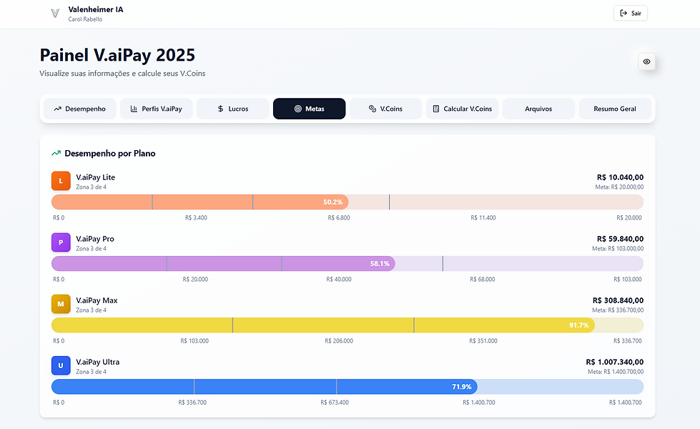Viewport: 700px width, 429px height.
Task: Click the Carol Rabello user name
Action: pos(85,19)
